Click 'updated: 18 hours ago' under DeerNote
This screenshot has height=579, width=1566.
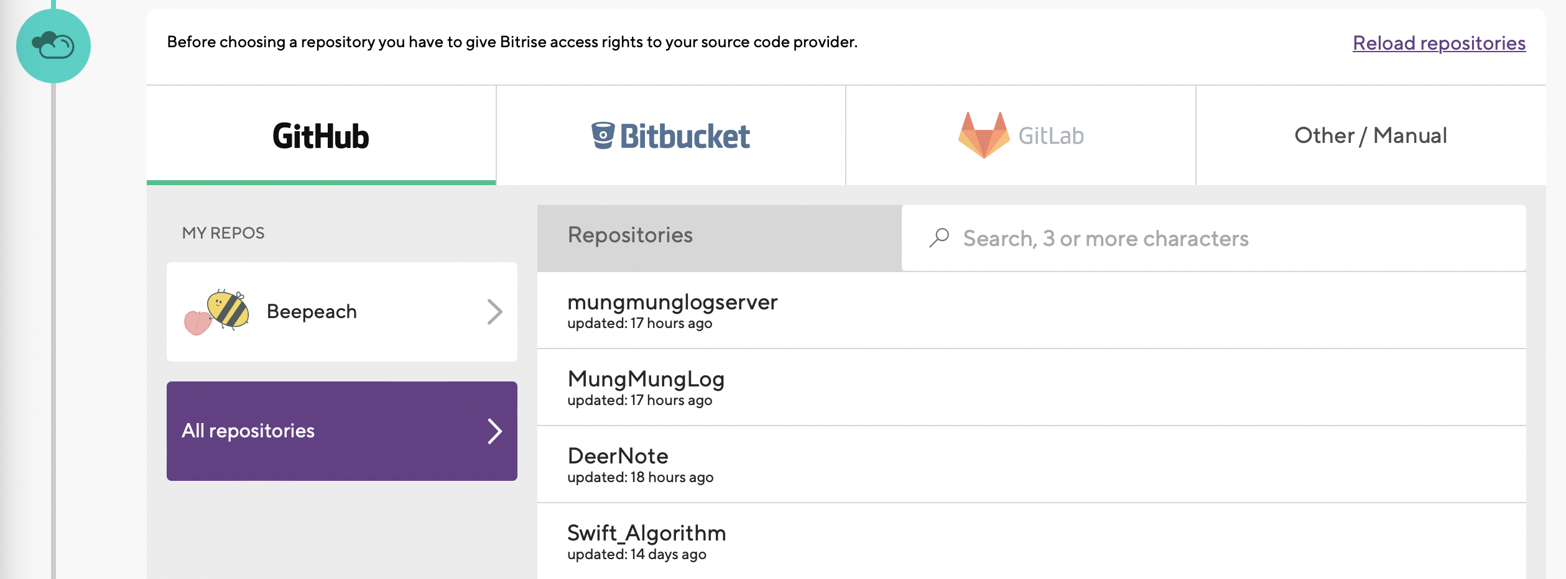[x=640, y=477]
